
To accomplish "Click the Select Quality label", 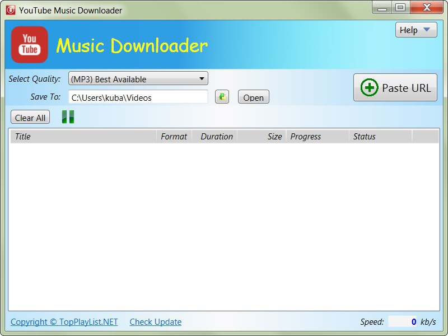I will coord(35,79).
